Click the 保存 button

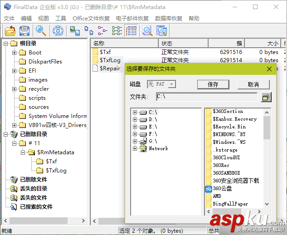(213, 84)
